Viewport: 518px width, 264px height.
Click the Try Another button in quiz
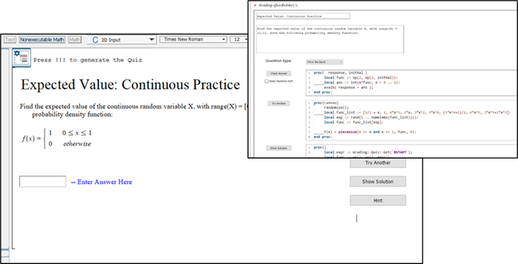pyautogui.click(x=378, y=163)
